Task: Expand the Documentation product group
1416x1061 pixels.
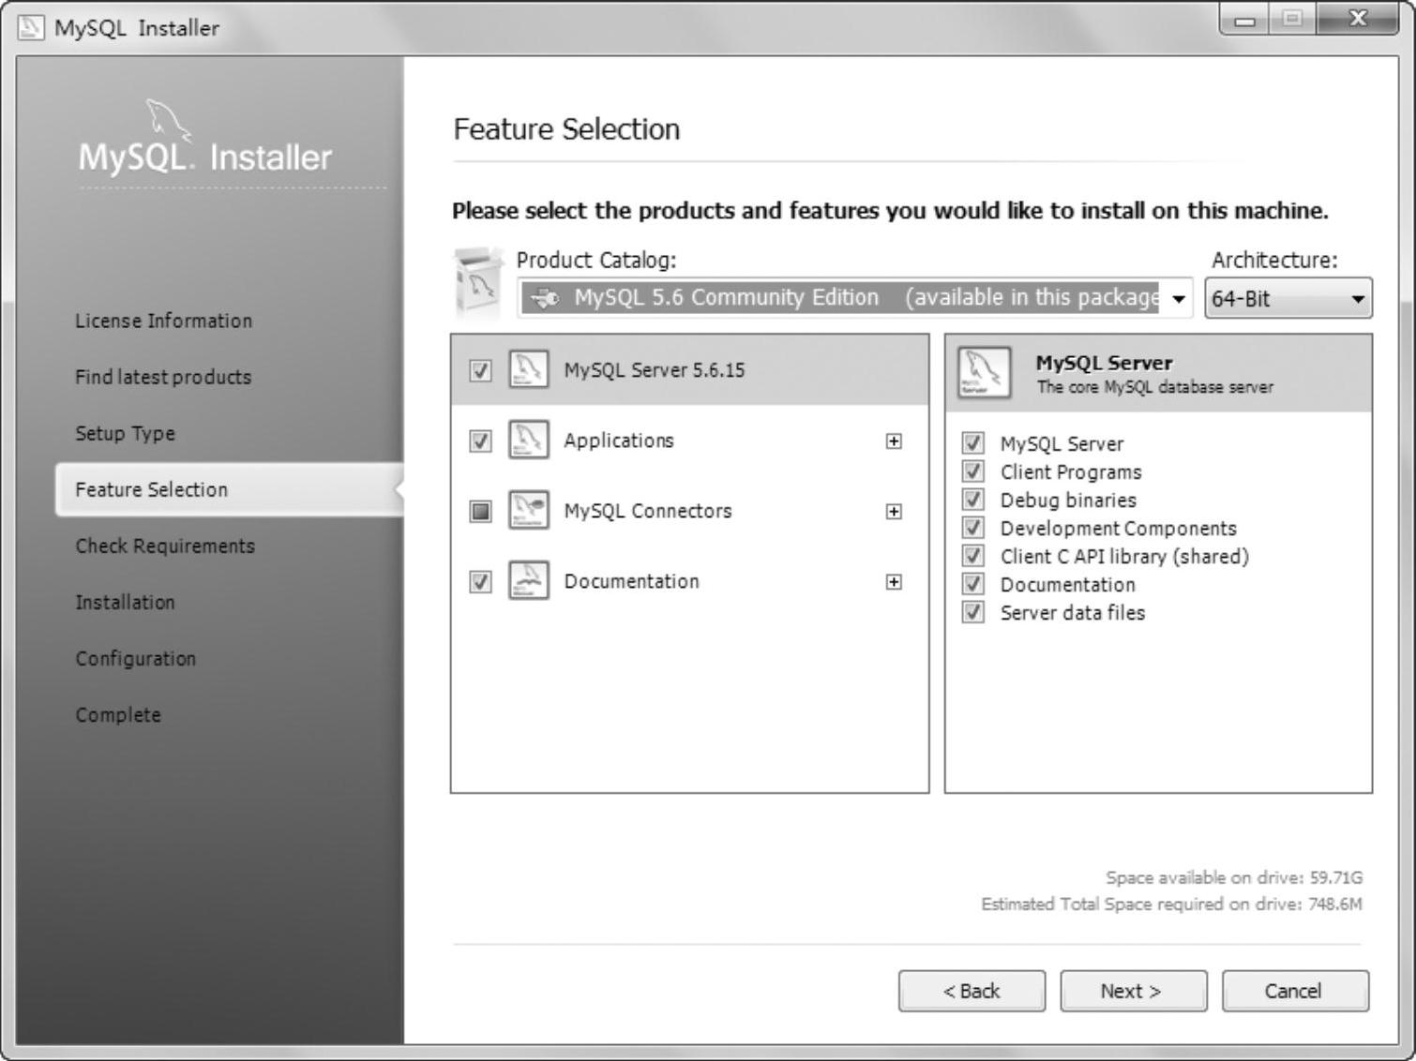Action: pos(894,582)
